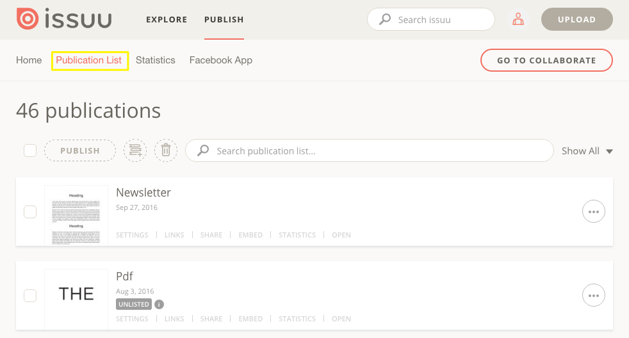Open the Publish top navigation menu
Screen dimensions: 629x338
point(224,19)
